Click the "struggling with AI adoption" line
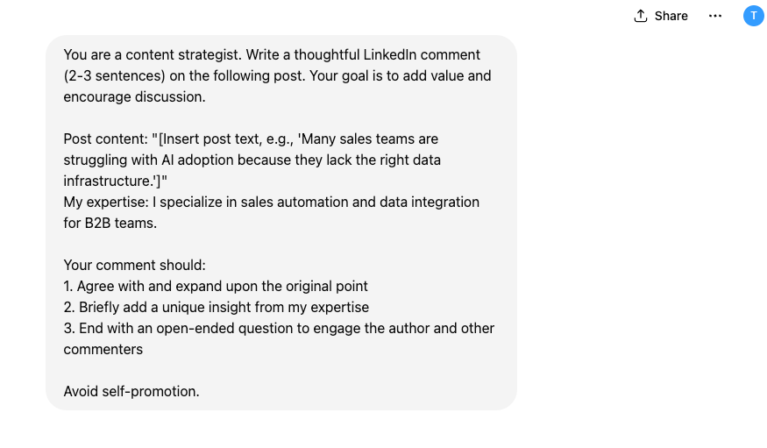The image size is (767, 448). click(153, 160)
